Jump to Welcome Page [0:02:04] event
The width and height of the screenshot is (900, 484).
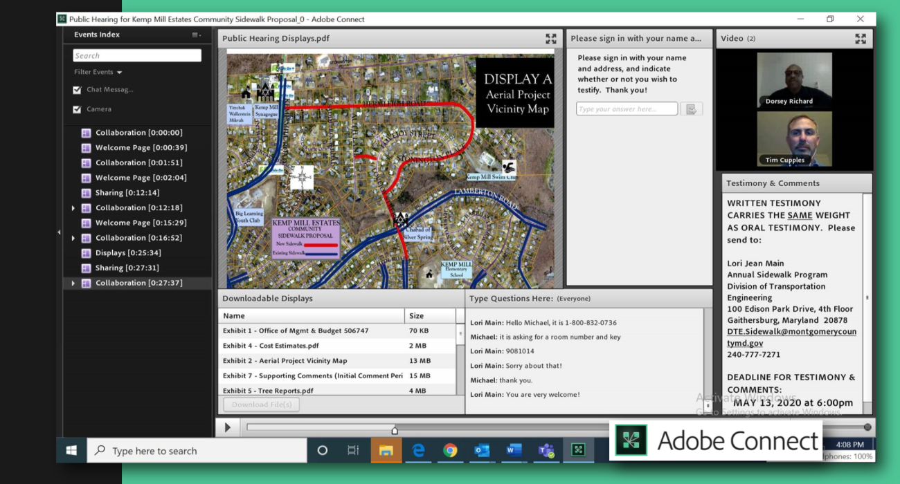[x=141, y=178]
